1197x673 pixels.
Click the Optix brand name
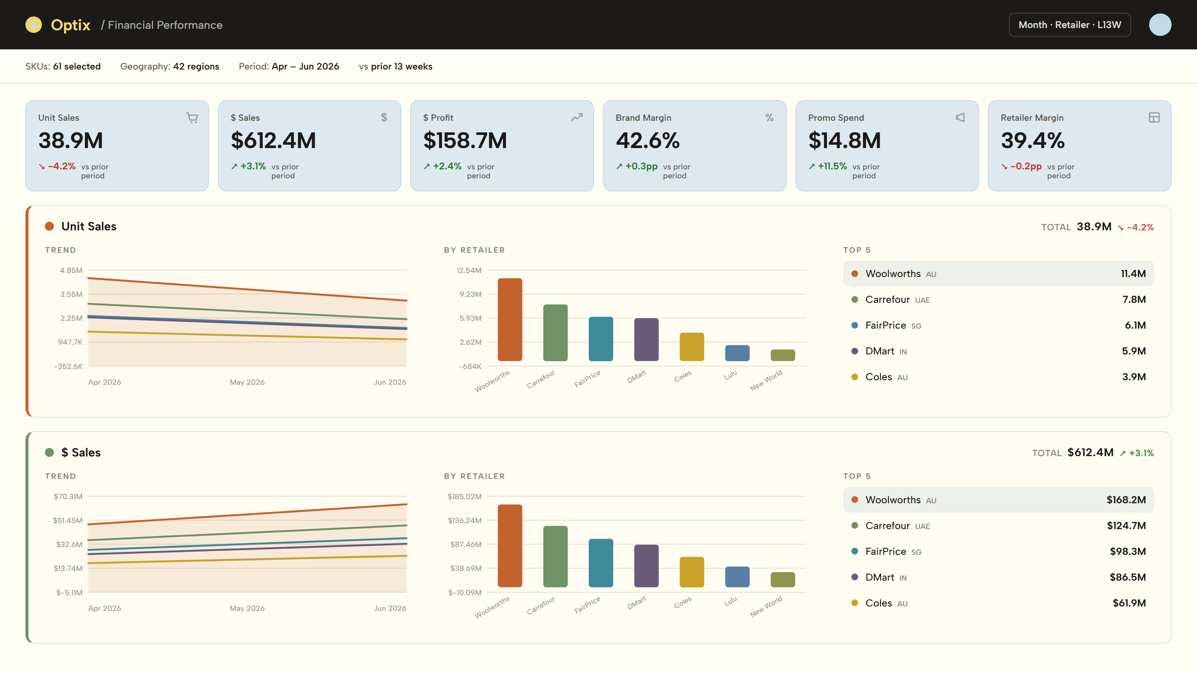[71, 25]
